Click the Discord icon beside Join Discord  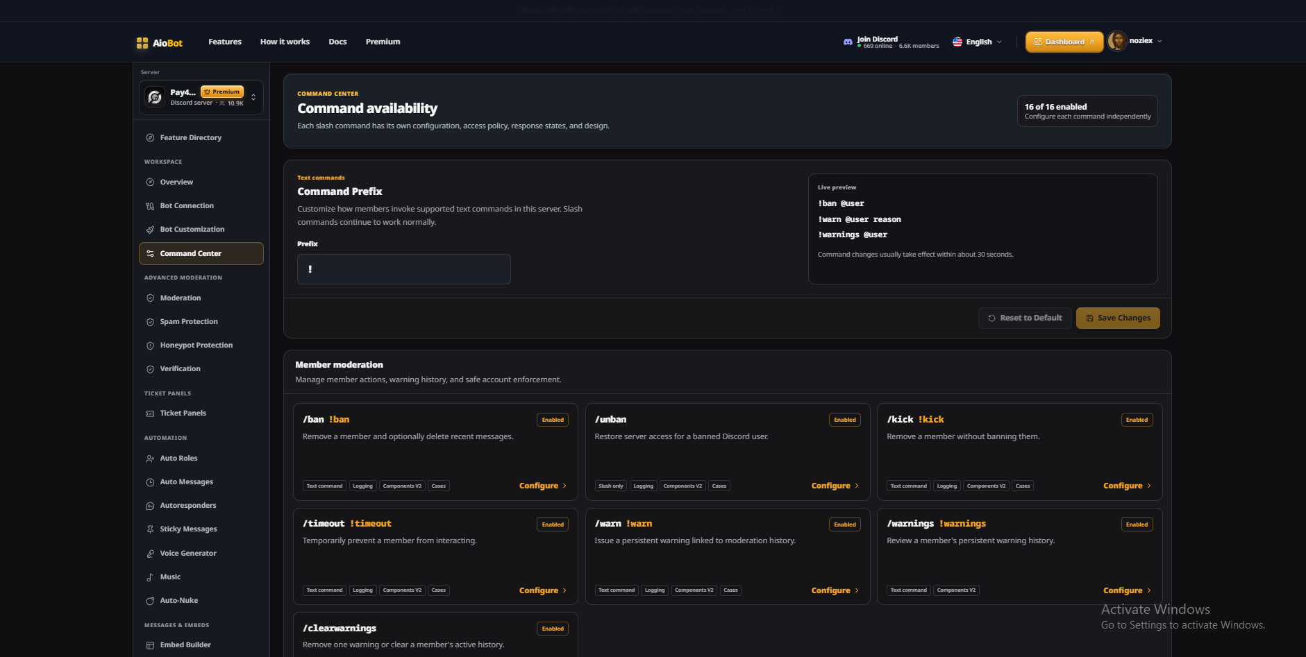[x=848, y=42]
